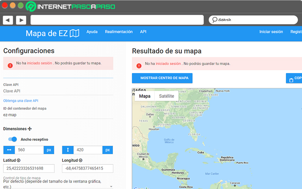Click the magnifier icon in Search box
This screenshot has height=189, width=302.
click(214, 20)
